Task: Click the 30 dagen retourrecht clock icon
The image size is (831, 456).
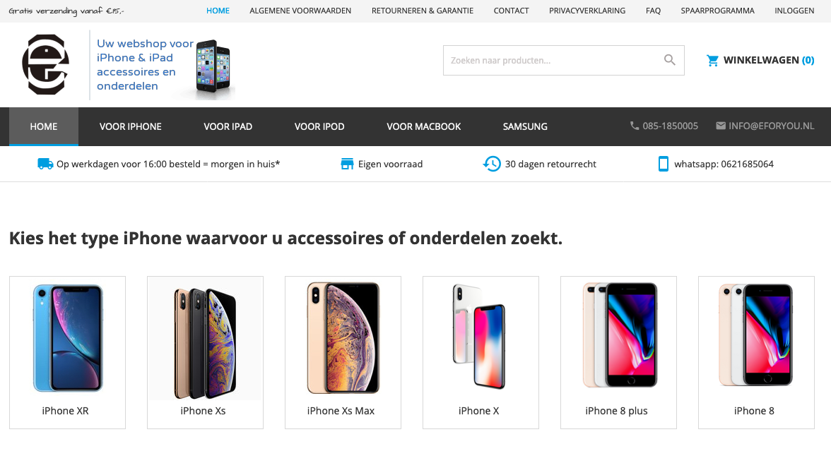Action: click(x=492, y=164)
